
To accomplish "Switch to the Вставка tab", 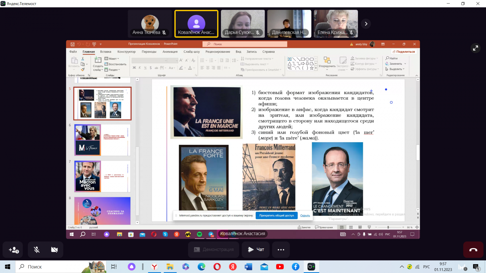I will pos(106,52).
